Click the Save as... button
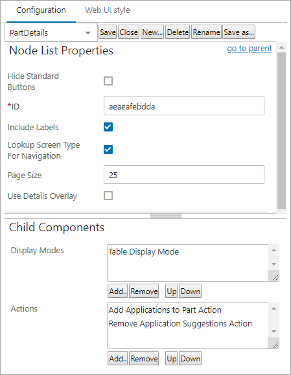This screenshot has width=291, height=375. tap(239, 32)
